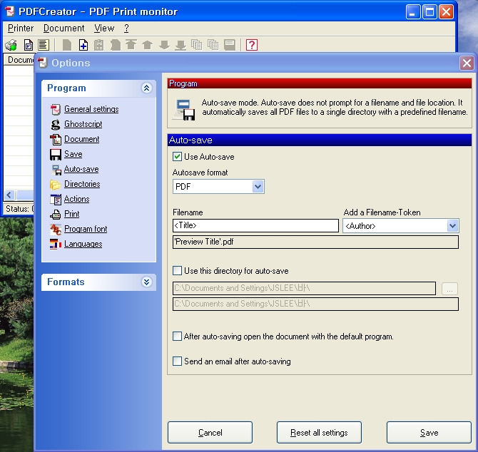The width and height of the screenshot is (478, 452).
Task: Open Ghostscript settings link
Action: (83, 124)
